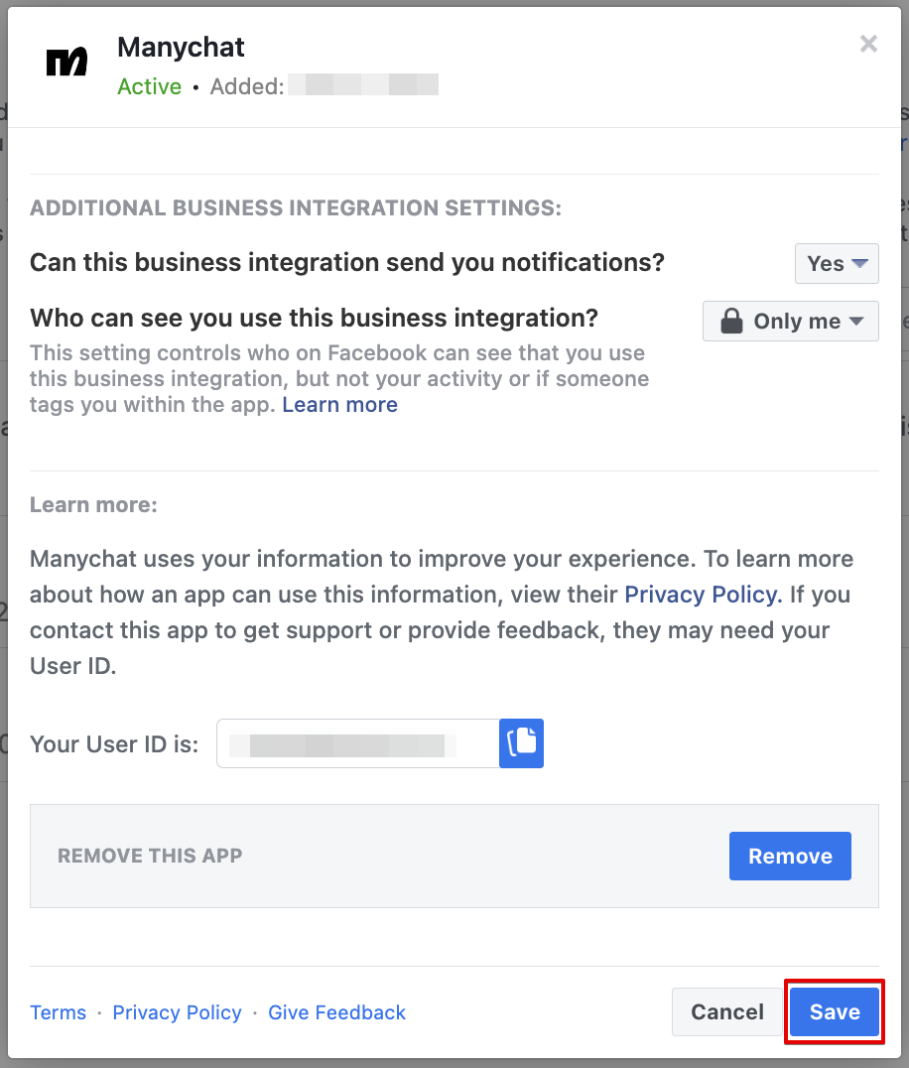Open the Terms link in the footer
Image resolution: width=909 pixels, height=1068 pixels.
(x=58, y=1012)
